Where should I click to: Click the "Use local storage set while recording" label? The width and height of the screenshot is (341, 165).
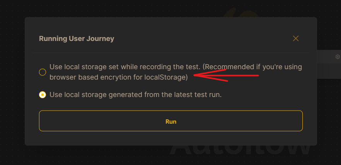pyautogui.click(x=124, y=67)
